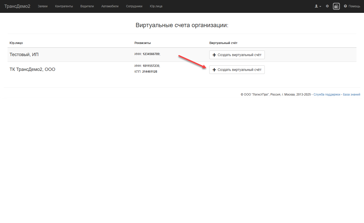Open the Водители menu item

87,6
